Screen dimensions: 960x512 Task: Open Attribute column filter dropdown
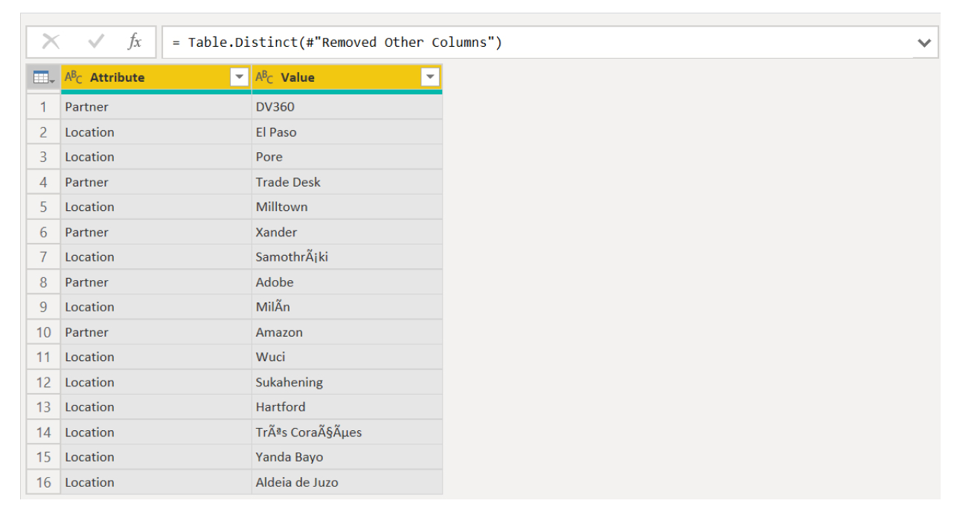coord(240,77)
